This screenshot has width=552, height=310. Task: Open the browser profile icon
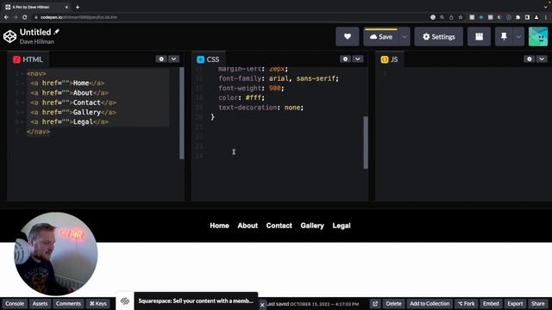536,17
